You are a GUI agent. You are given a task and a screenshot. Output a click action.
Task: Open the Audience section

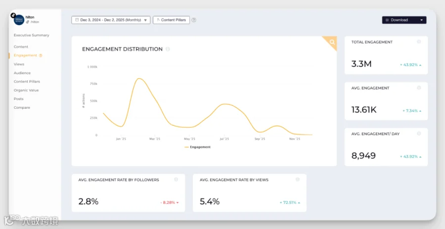(x=22, y=73)
